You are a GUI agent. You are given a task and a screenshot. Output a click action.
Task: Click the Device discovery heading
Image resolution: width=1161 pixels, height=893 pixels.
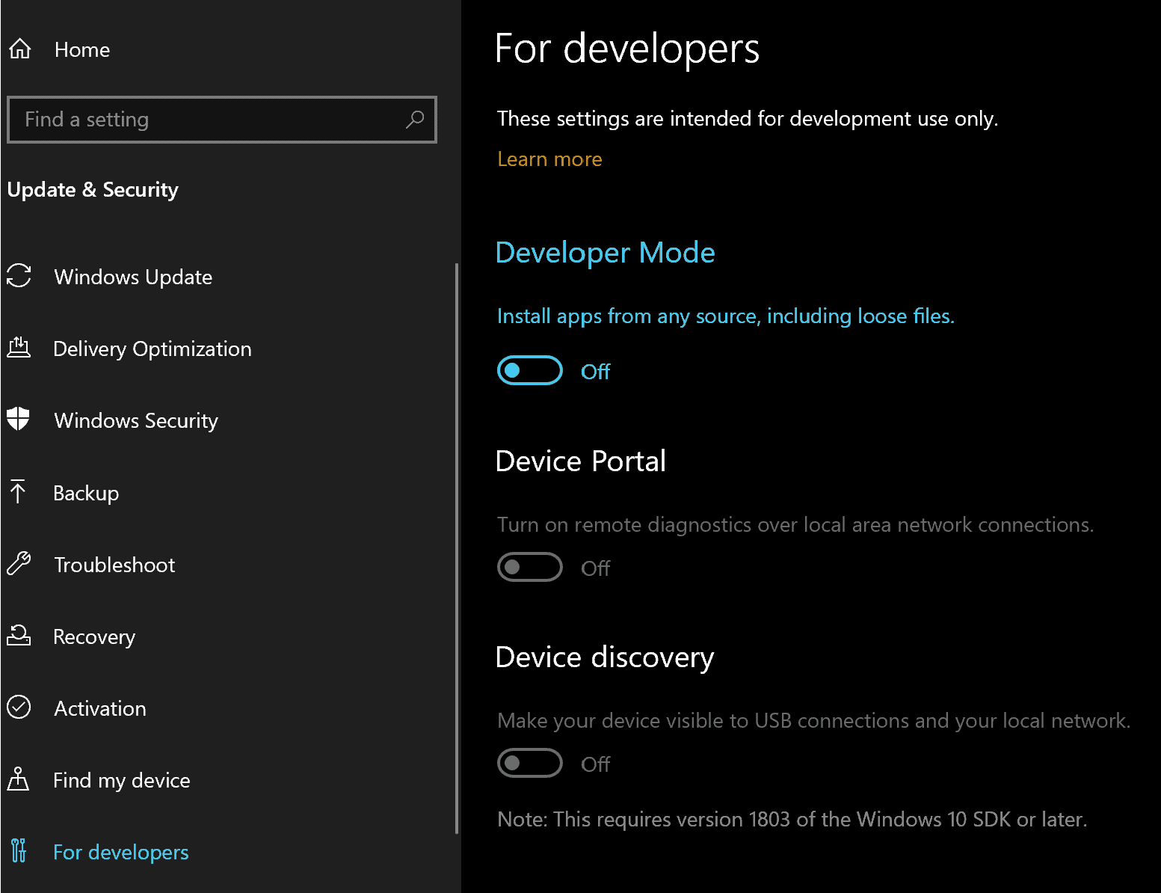point(605,657)
